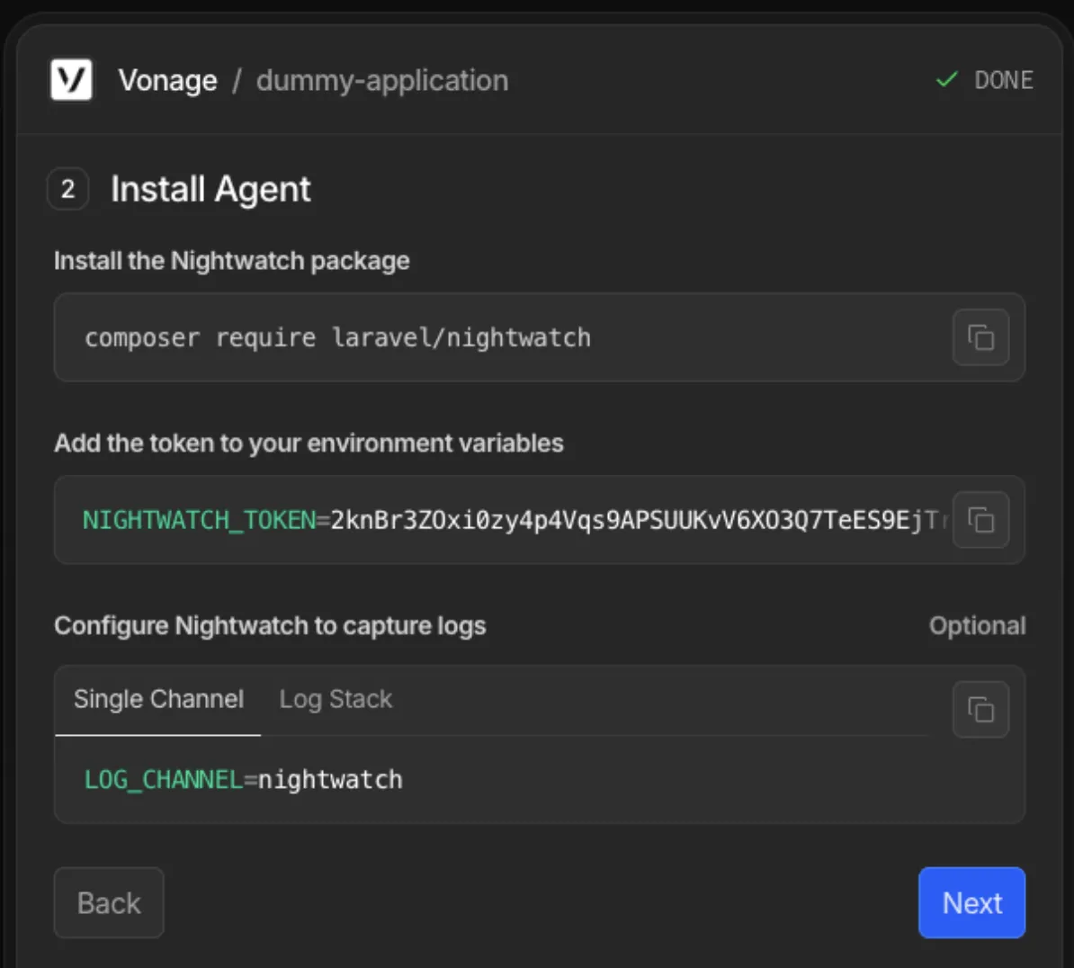The image size is (1074, 968).
Task: Switch to the Log Stack tab
Action: [x=335, y=699]
